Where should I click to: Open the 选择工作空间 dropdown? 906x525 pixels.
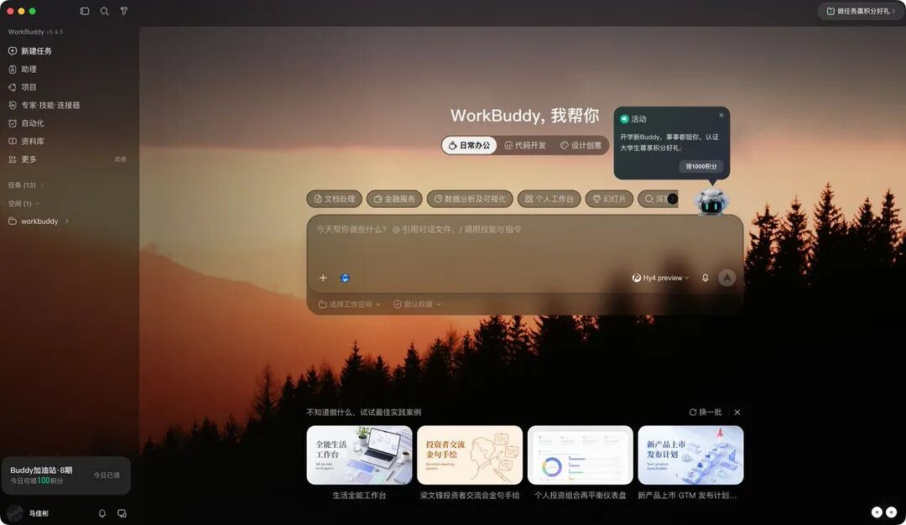tap(350, 304)
